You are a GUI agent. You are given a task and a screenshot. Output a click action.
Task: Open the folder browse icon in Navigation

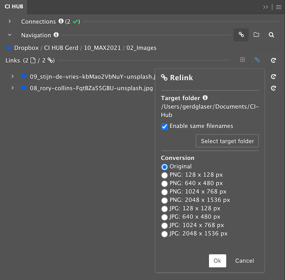pos(256,35)
